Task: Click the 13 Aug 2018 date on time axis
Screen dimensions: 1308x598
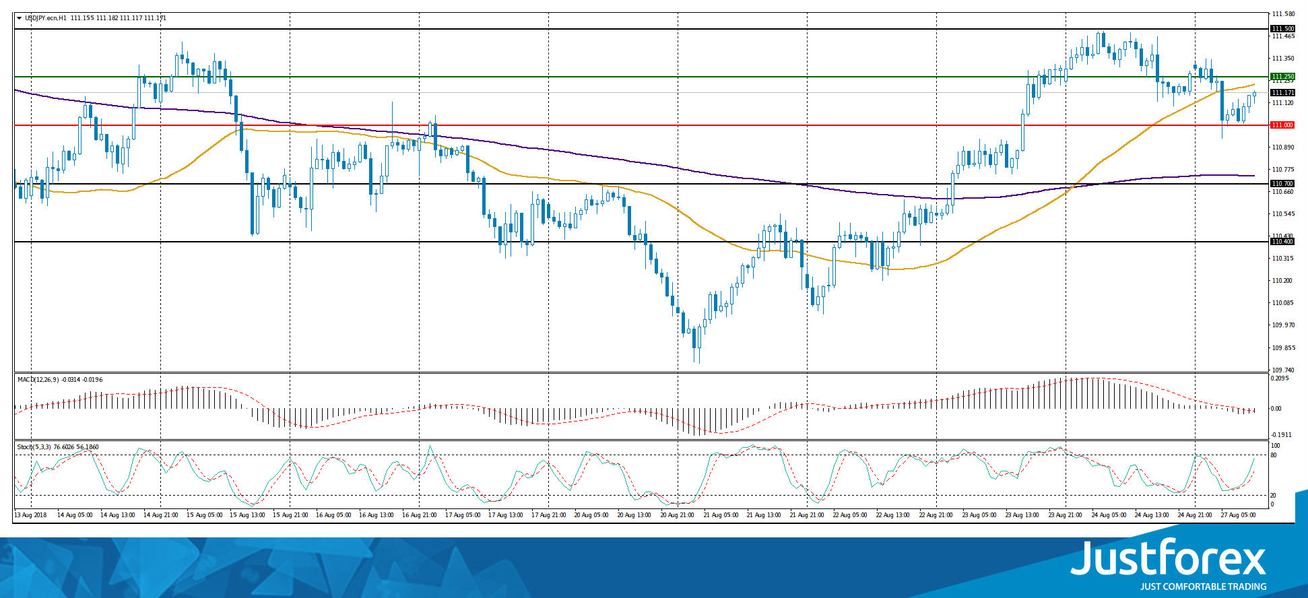Action: tap(31, 515)
